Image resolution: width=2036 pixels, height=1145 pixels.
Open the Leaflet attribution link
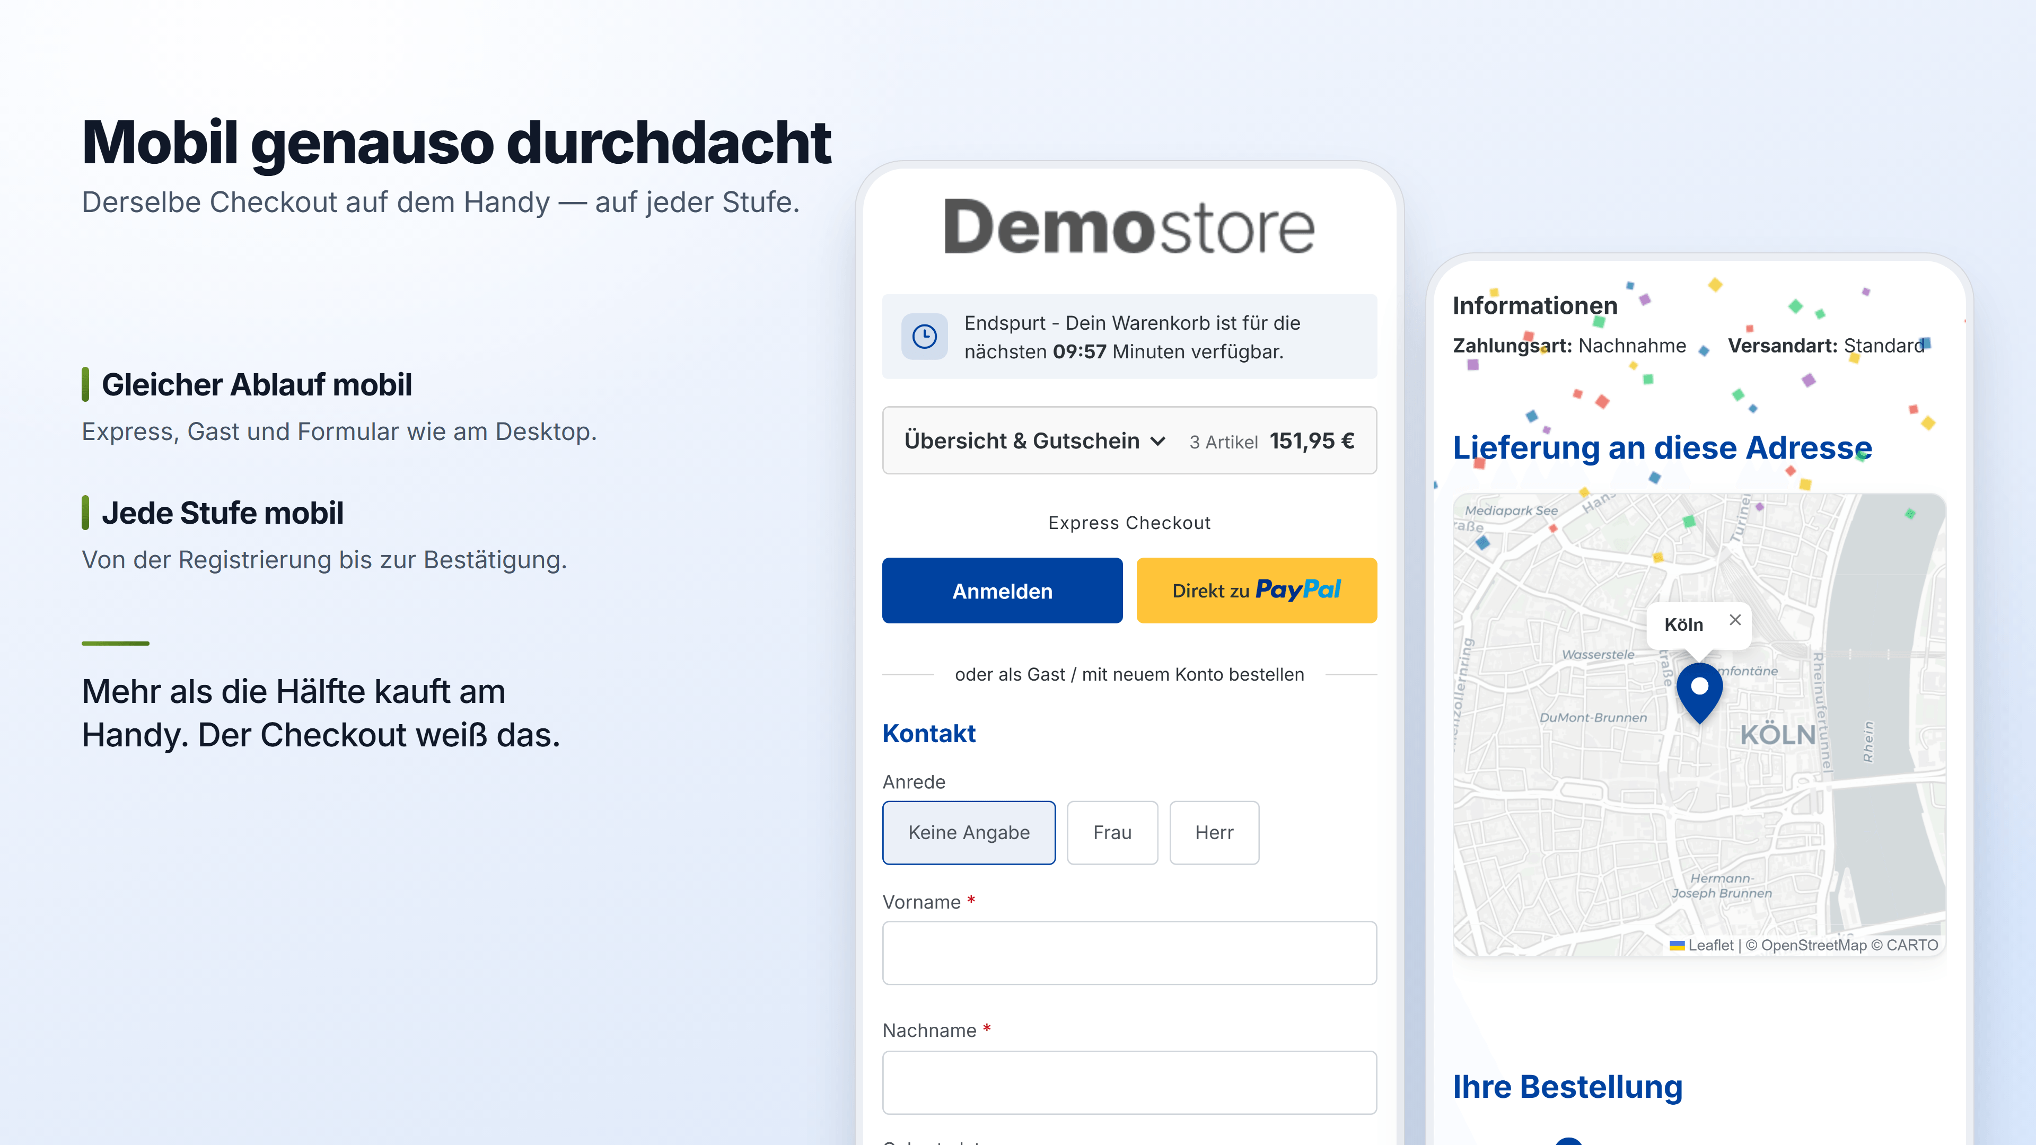coord(1701,945)
